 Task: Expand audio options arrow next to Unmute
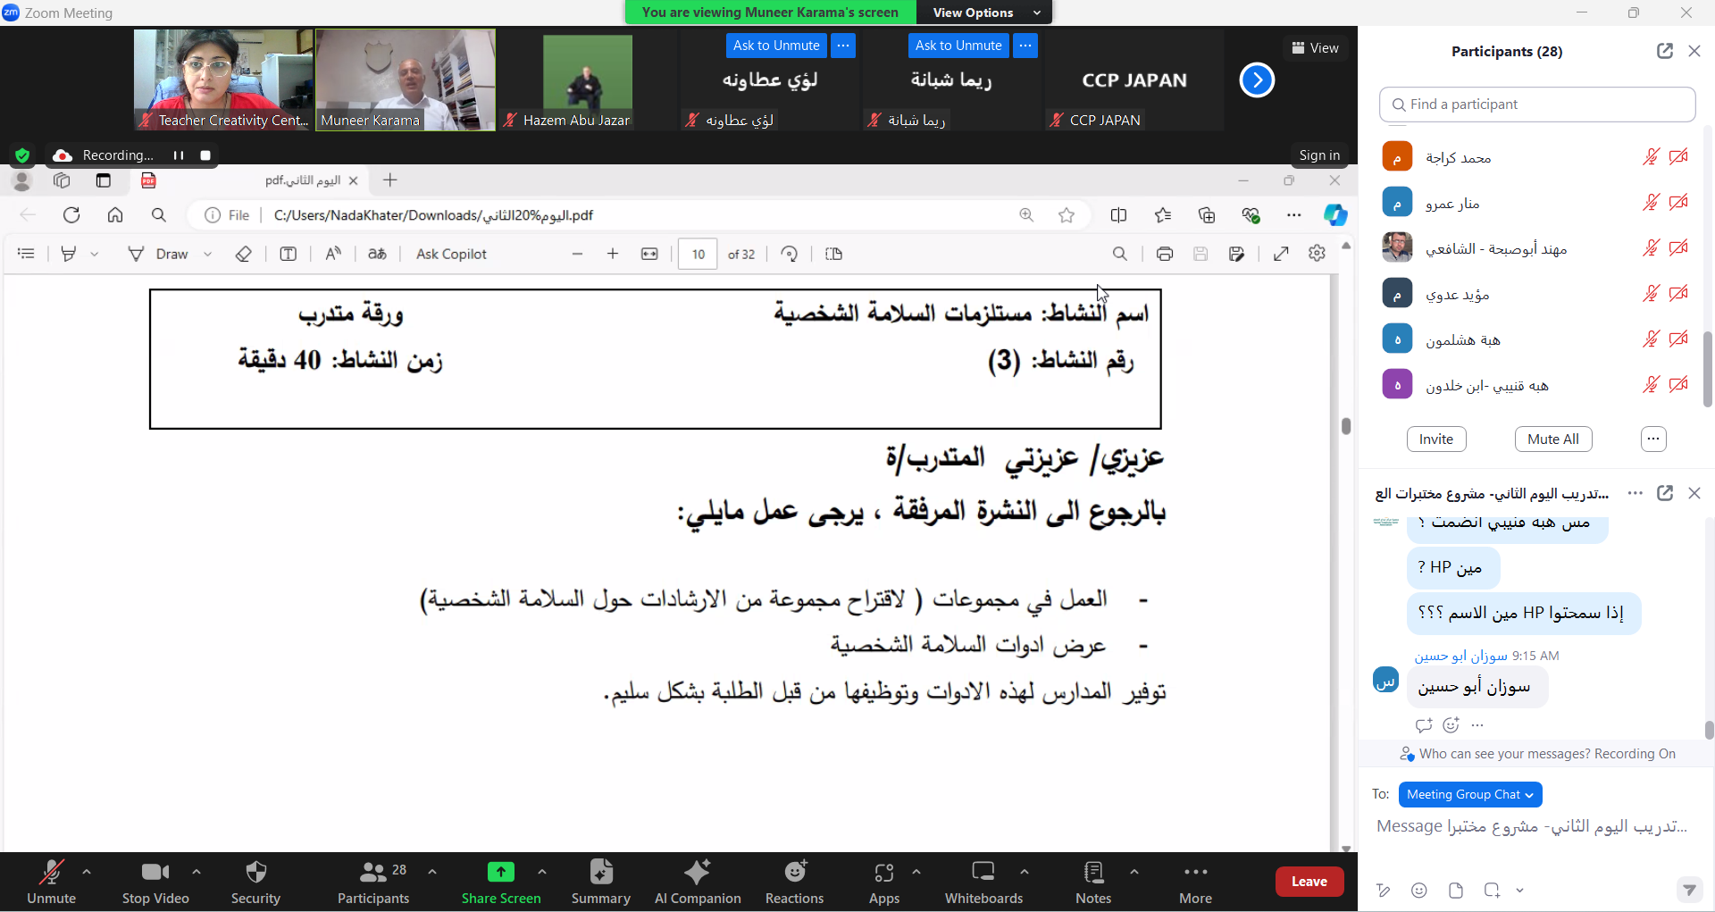pos(87,872)
